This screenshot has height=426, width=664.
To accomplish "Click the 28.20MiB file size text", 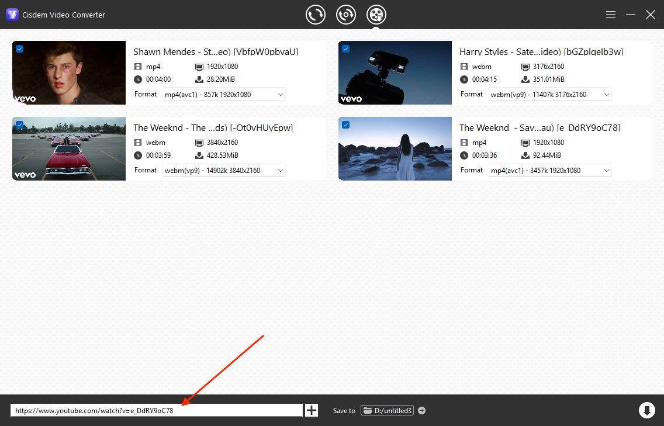I will click(x=220, y=79).
